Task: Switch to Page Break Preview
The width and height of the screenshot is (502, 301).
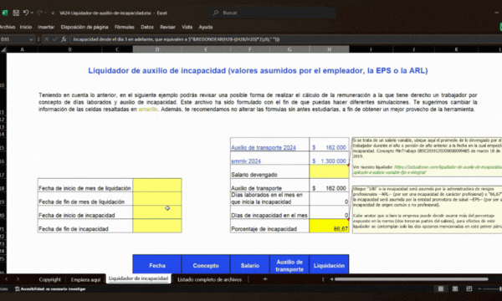Action: tap(469, 288)
